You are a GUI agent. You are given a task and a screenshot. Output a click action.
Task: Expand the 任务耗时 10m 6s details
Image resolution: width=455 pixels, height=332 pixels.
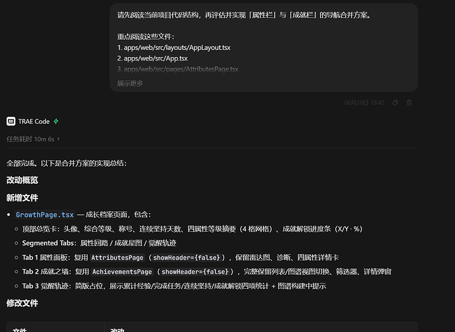(33, 139)
